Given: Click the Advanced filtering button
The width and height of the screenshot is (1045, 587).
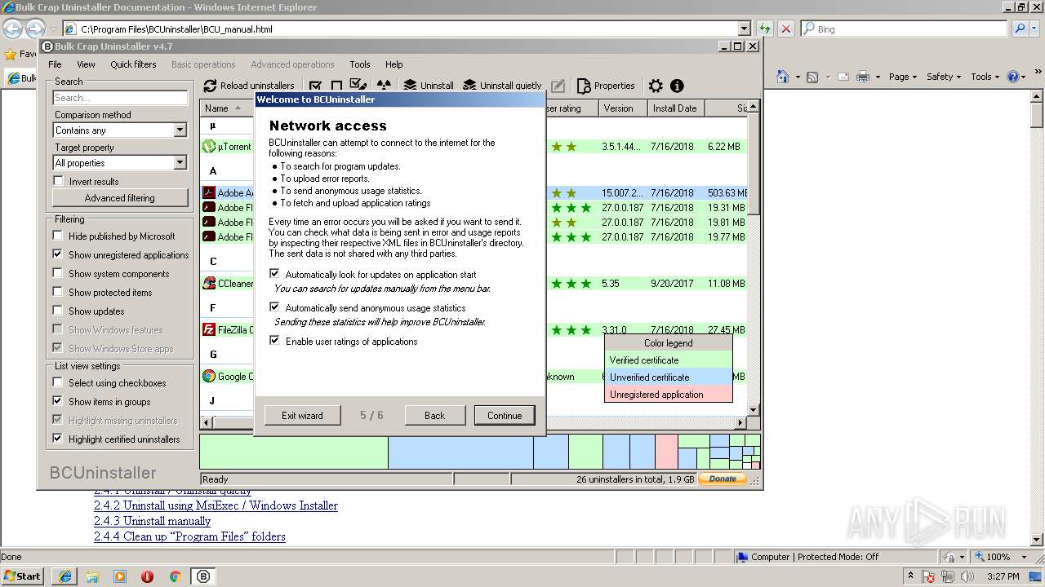Looking at the screenshot, I should pos(119,197).
